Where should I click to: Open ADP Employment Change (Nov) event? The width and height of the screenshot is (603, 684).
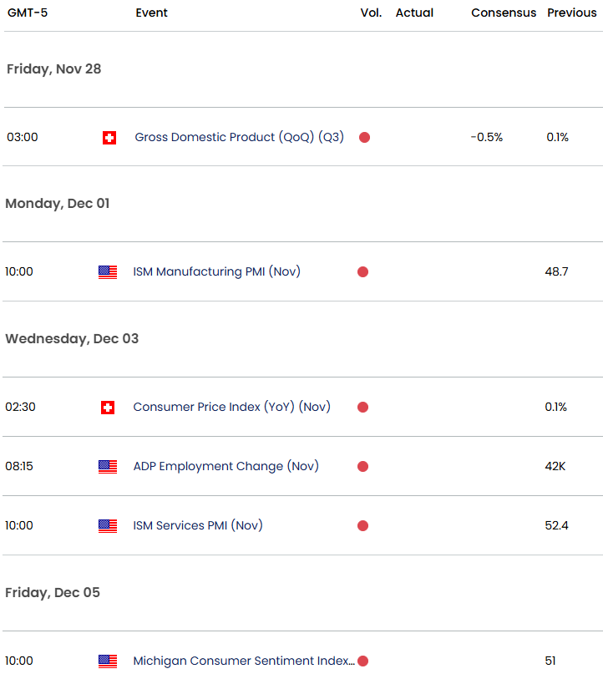[225, 466]
